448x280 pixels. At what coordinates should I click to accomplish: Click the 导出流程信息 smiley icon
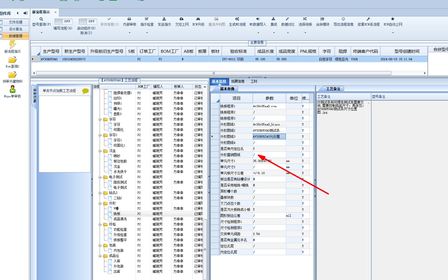[343, 19]
